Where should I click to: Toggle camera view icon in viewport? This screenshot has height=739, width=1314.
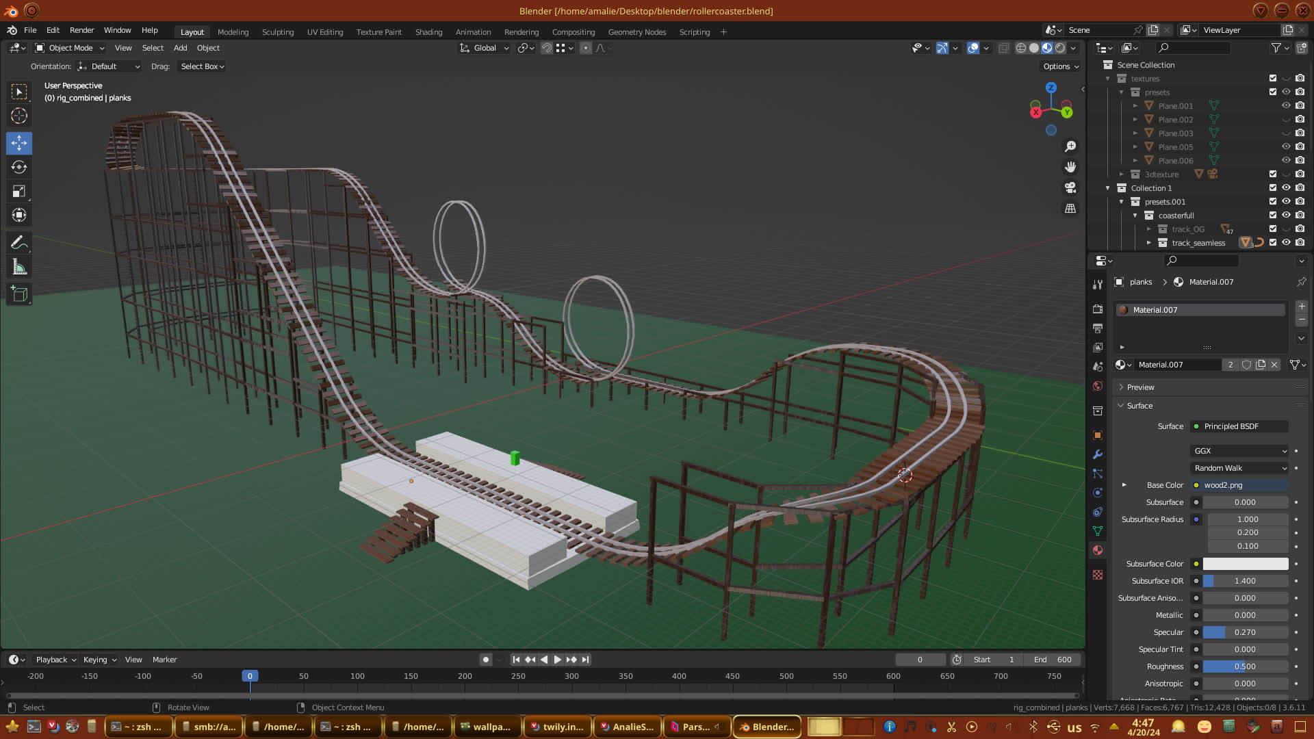(1070, 187)
